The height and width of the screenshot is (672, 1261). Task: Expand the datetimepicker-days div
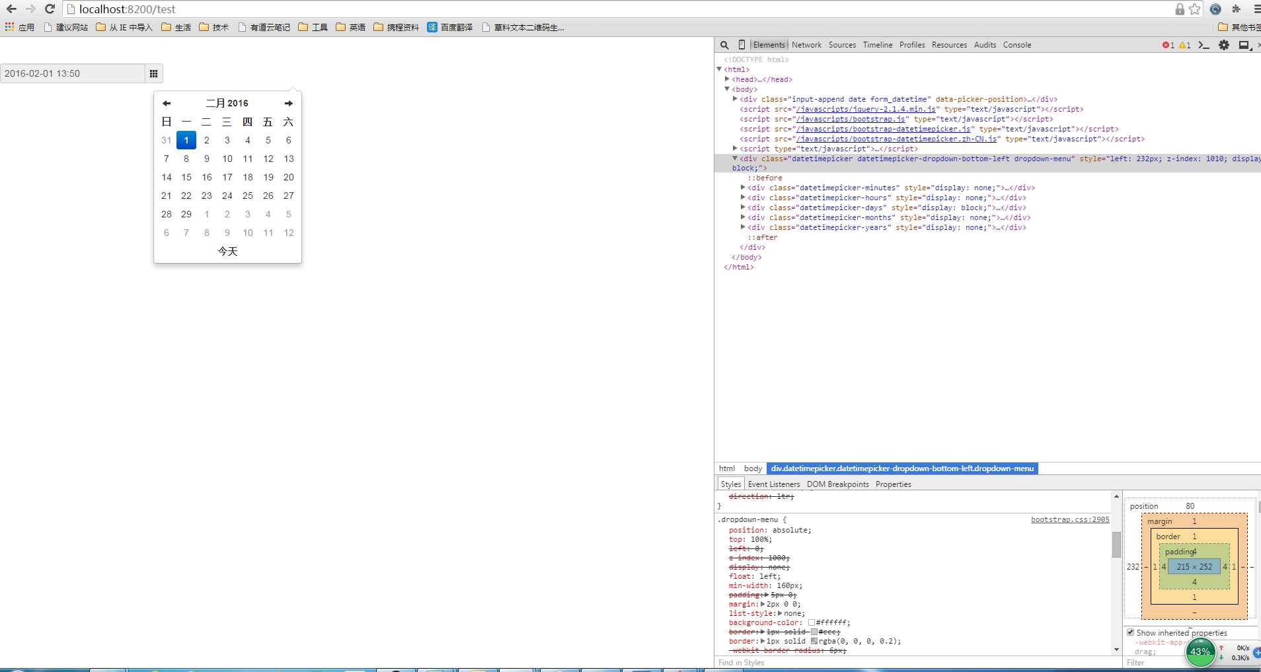[x=743, y=207]
